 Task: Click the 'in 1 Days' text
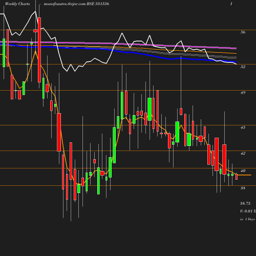coord(247,219)
